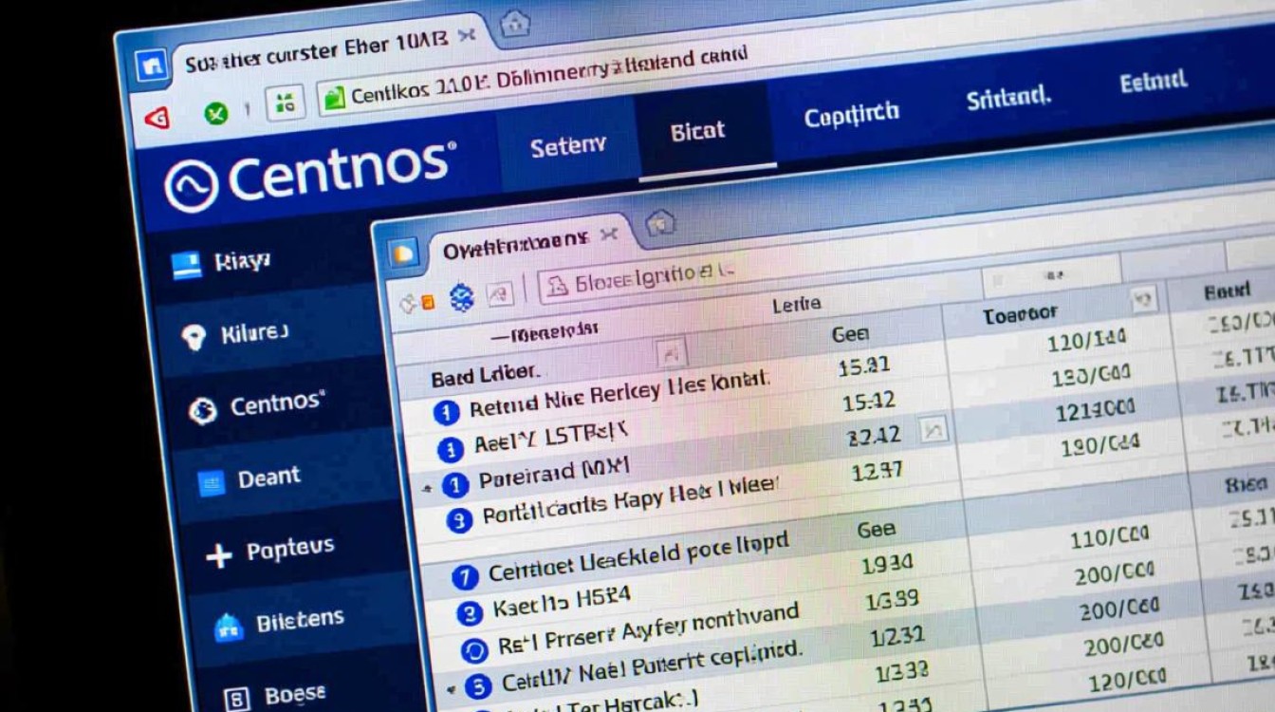This screenshot has width=1275, height=712.
Task: Click the picture icon in the inner toolbar
Action: 500,295
